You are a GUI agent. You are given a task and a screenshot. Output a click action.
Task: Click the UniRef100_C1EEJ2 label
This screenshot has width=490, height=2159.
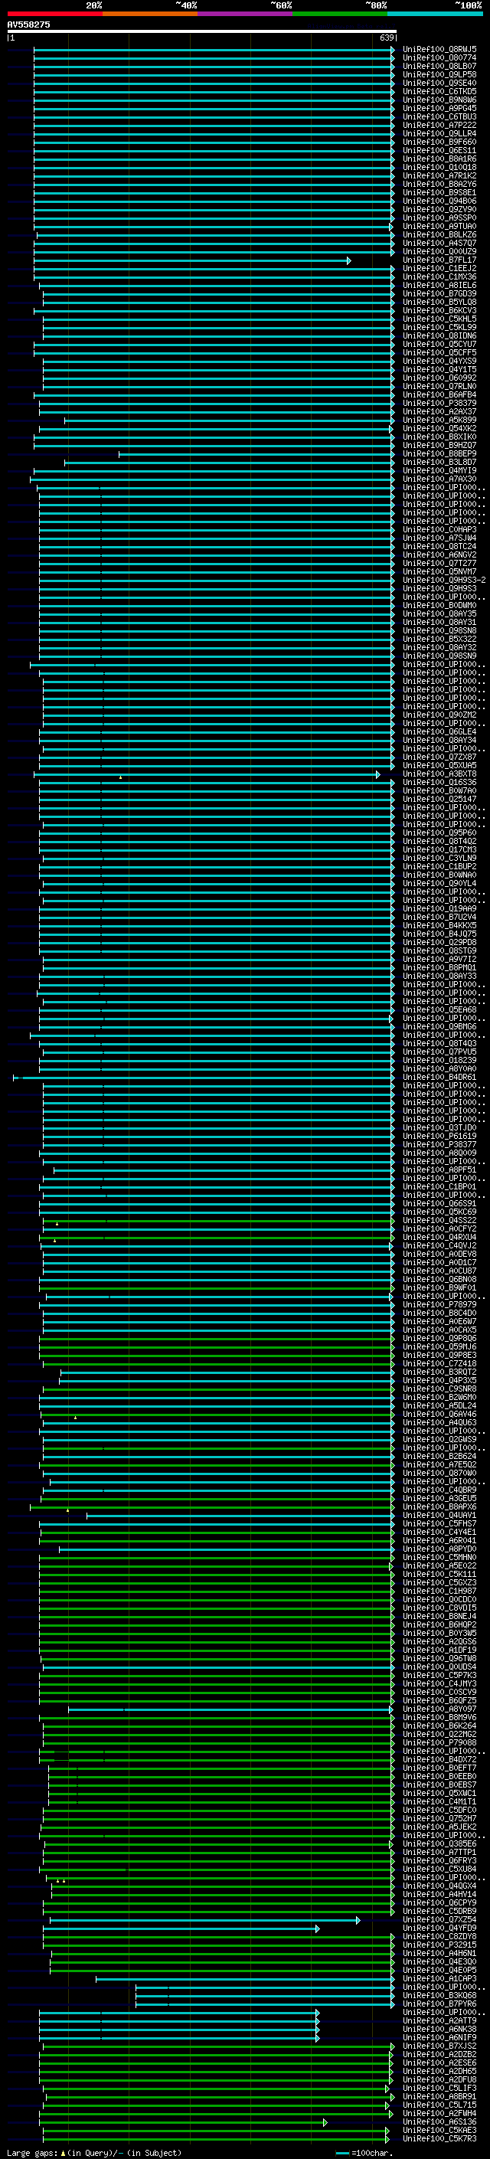pos(439,268)
